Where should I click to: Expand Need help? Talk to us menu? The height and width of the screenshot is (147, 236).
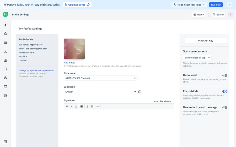(189, 5)
